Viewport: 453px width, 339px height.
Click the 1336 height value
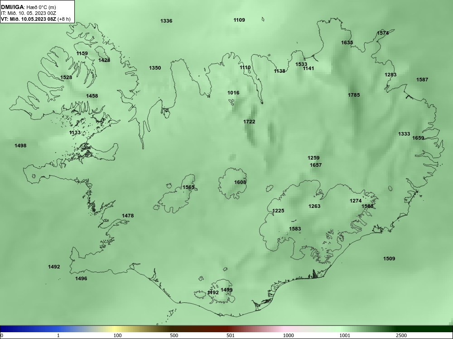166,21
